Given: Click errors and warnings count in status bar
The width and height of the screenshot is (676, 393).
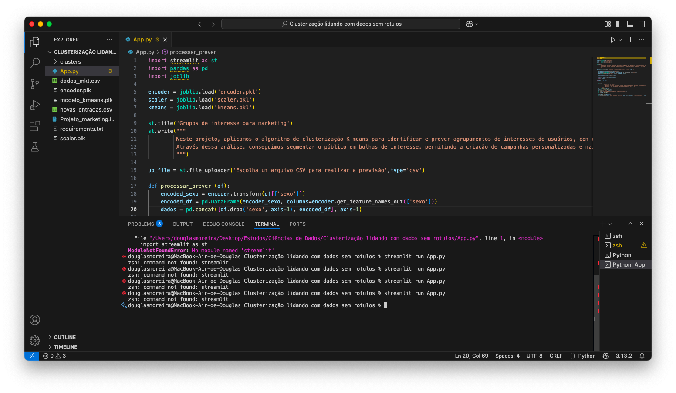Looking at the screenshot, I should [54, 356].
